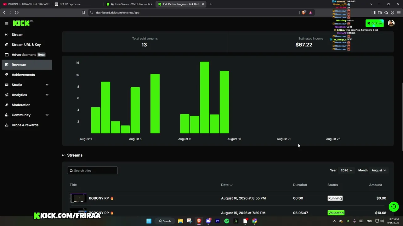Open the Year 2026 dropdown
Viewport: 403px width, 226px height.
pos(346,170)
